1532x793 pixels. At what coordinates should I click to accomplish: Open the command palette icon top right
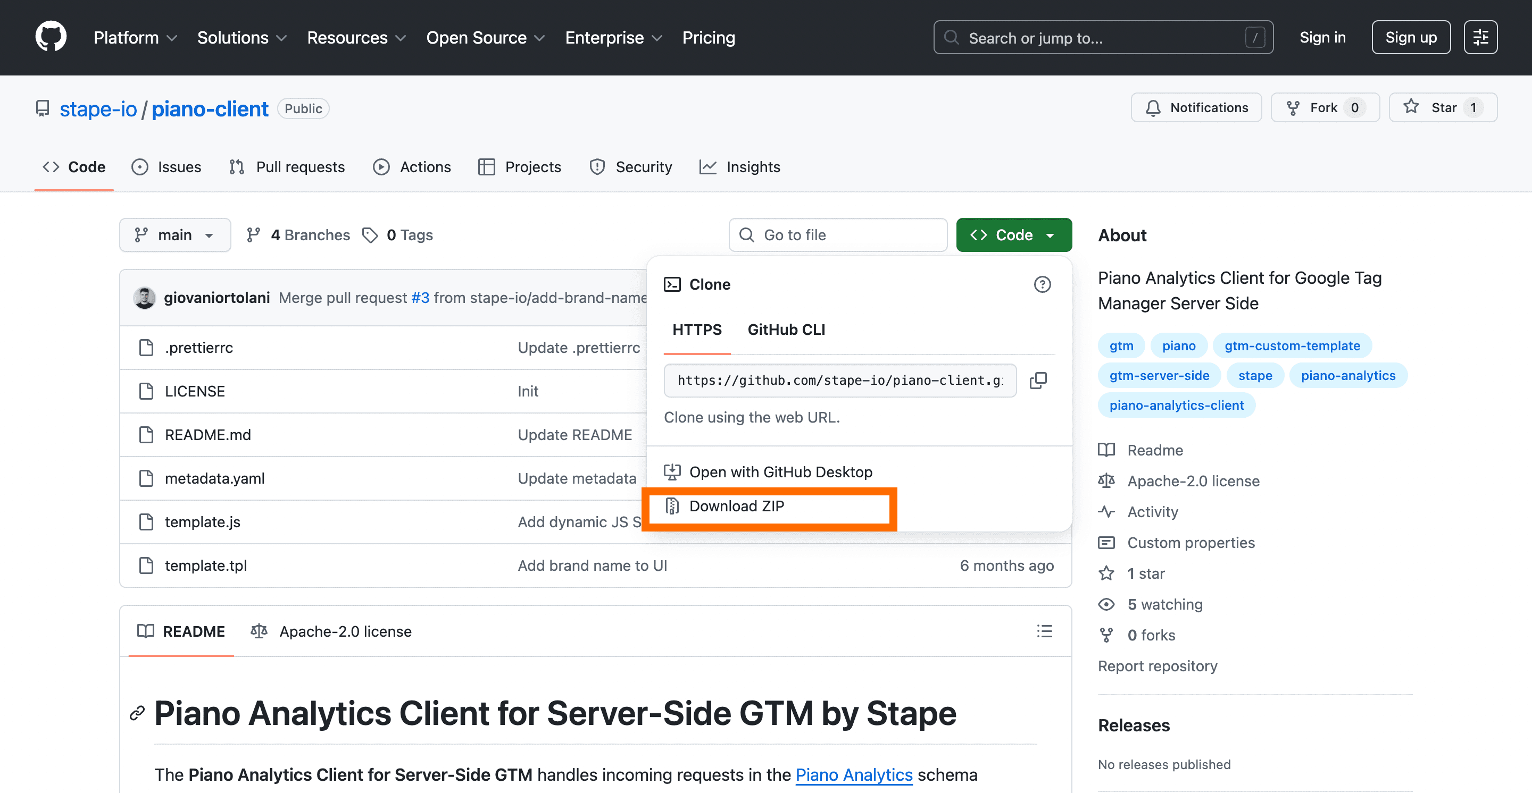pyautogui.click(x=1481, y=37)
